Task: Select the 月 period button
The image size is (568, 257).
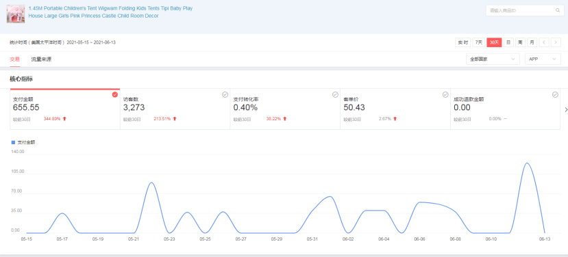Action: [x=532, y=42]
